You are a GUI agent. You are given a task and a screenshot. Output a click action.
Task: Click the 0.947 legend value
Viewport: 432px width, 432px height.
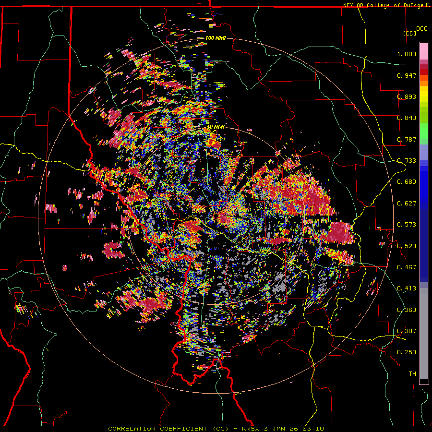point(407,75)
